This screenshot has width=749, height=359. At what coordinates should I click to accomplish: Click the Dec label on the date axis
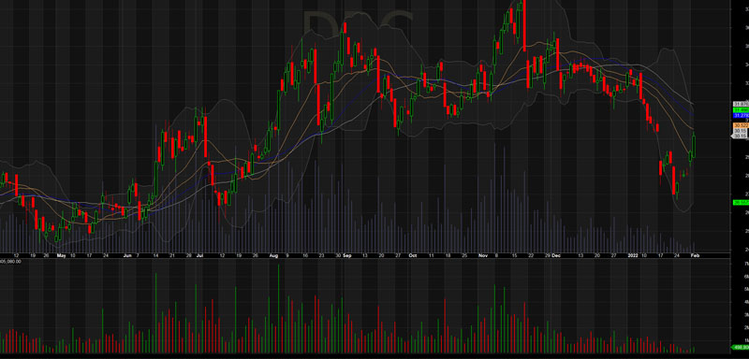555,255
